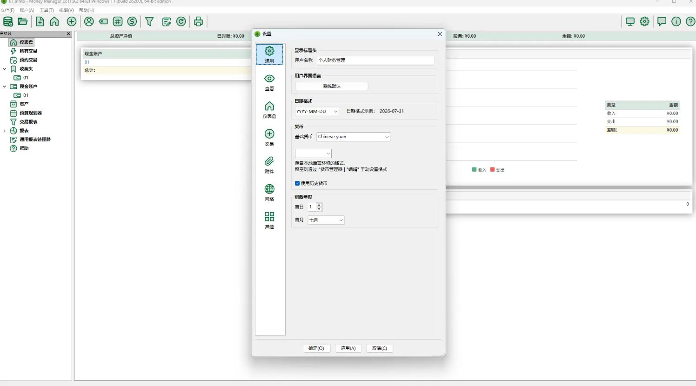Click the 用户名称 input field
This screenshot has height=386, width=696.
click(x=375, y=60)
